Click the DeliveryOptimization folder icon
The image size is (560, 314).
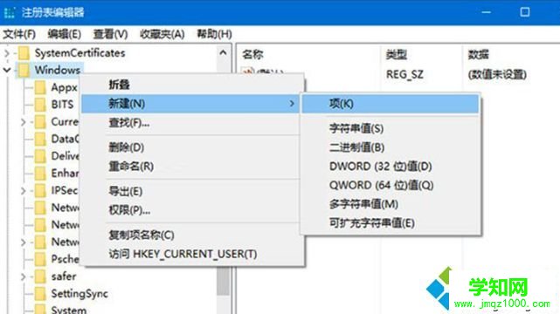tap(40, 156)
